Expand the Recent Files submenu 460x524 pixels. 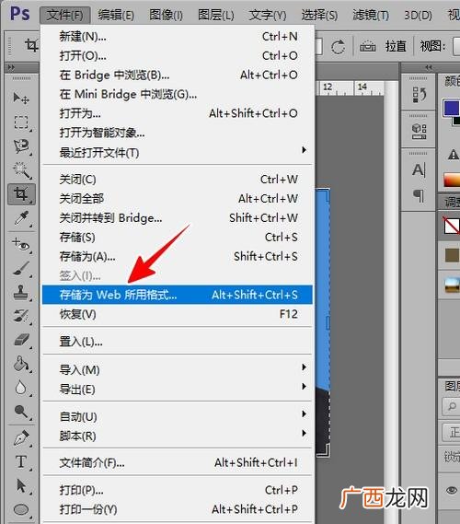(304, 150)
